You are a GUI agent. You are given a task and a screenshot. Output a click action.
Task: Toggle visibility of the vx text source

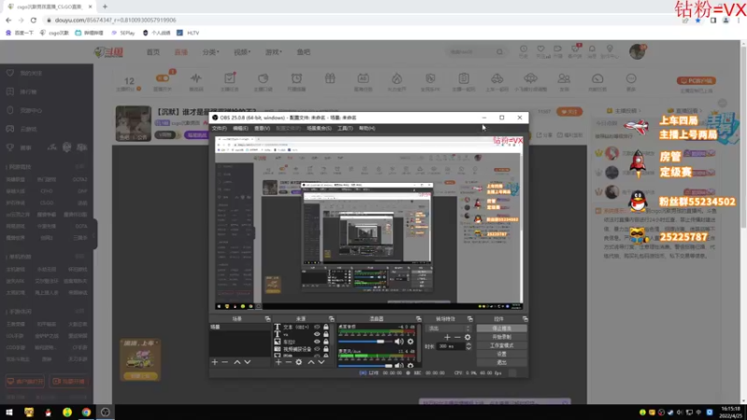click(317, 334)
